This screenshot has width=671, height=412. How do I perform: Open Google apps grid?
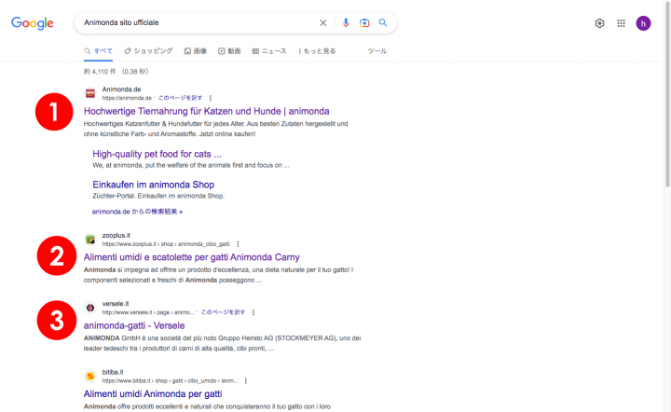coord(622,23)
